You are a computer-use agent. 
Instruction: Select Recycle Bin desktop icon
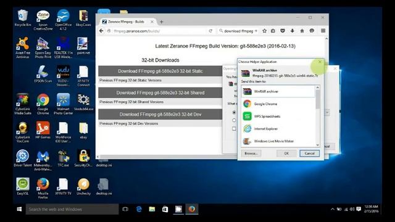[23, 18]
